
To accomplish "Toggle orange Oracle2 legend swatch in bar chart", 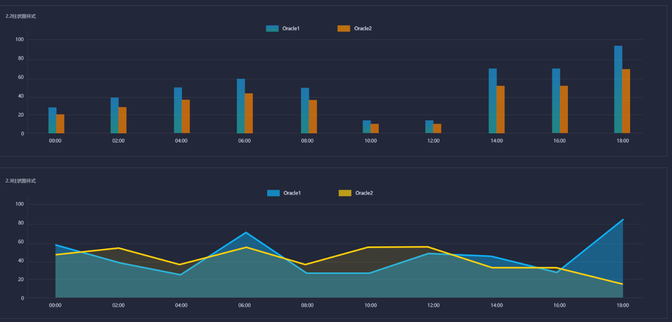I will (344, 28).
